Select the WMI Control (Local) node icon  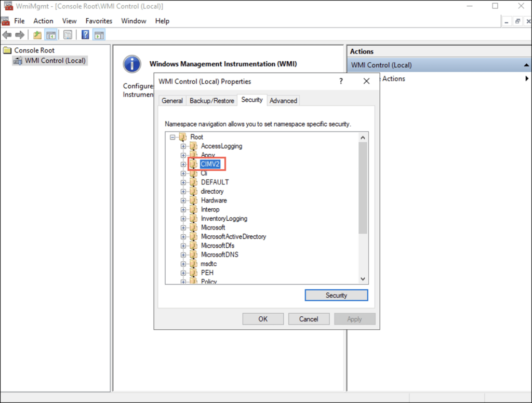17,61
